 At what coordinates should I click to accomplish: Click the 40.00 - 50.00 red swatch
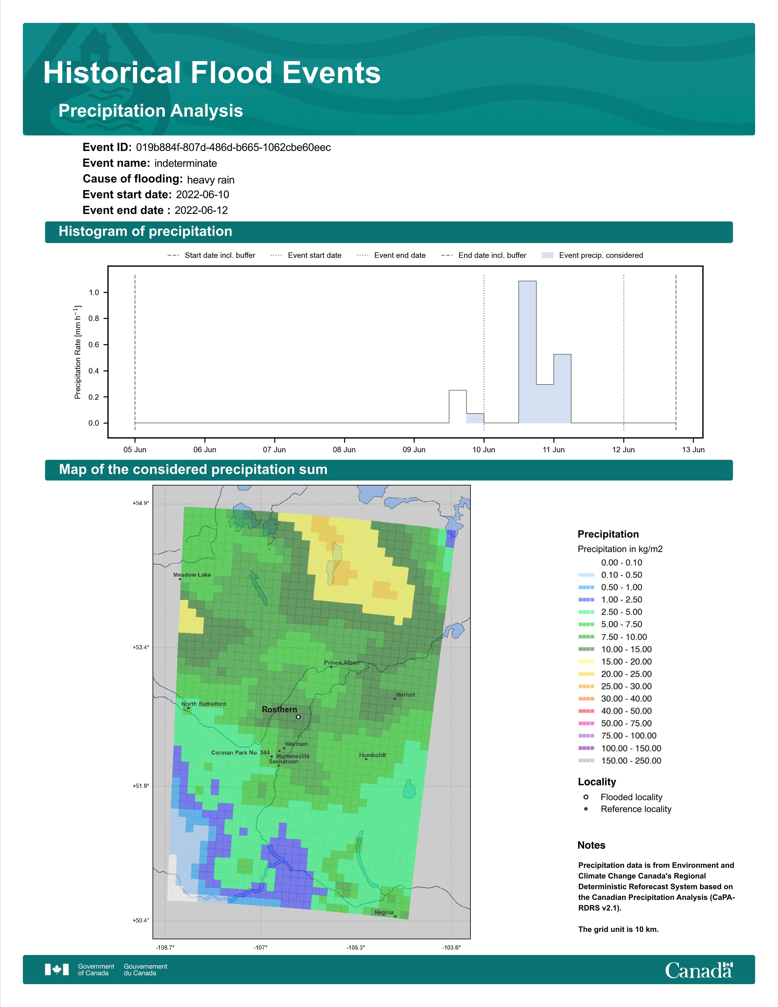[x=586, y=711]
